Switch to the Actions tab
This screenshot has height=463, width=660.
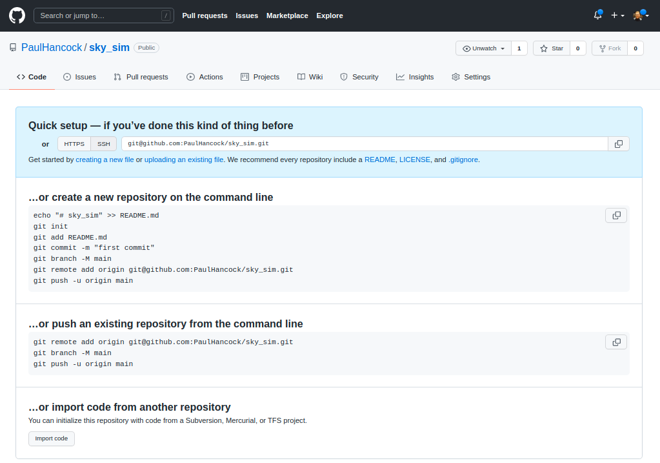click(205, 77)
